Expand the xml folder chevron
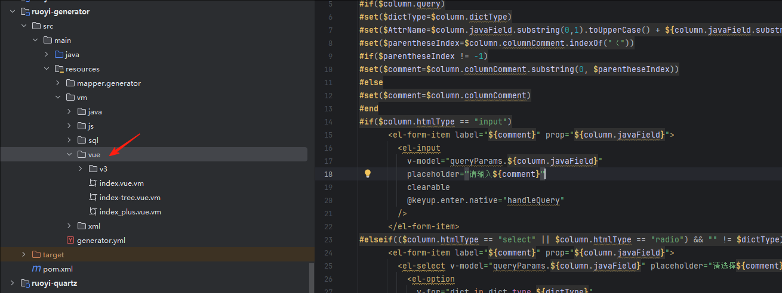 point(69,226)
